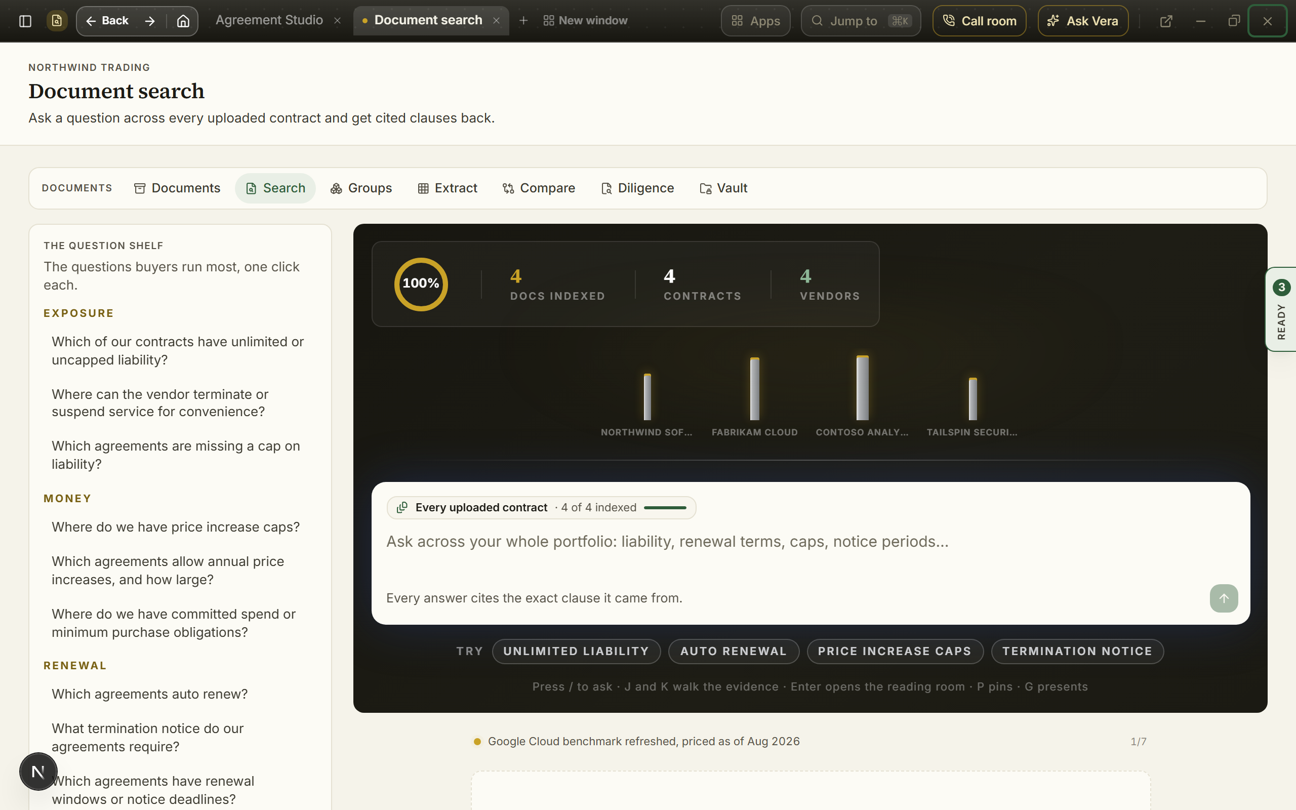The image size is (1296, 810).
Task: Ask which agreements auto renew
Action: [x=180, y=694]
